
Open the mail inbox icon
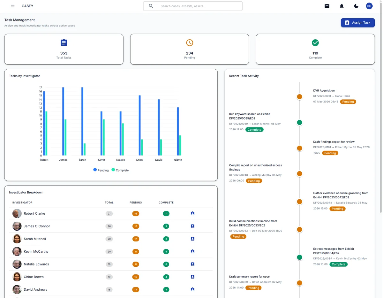pyautogui.click(x=327, y=6)
